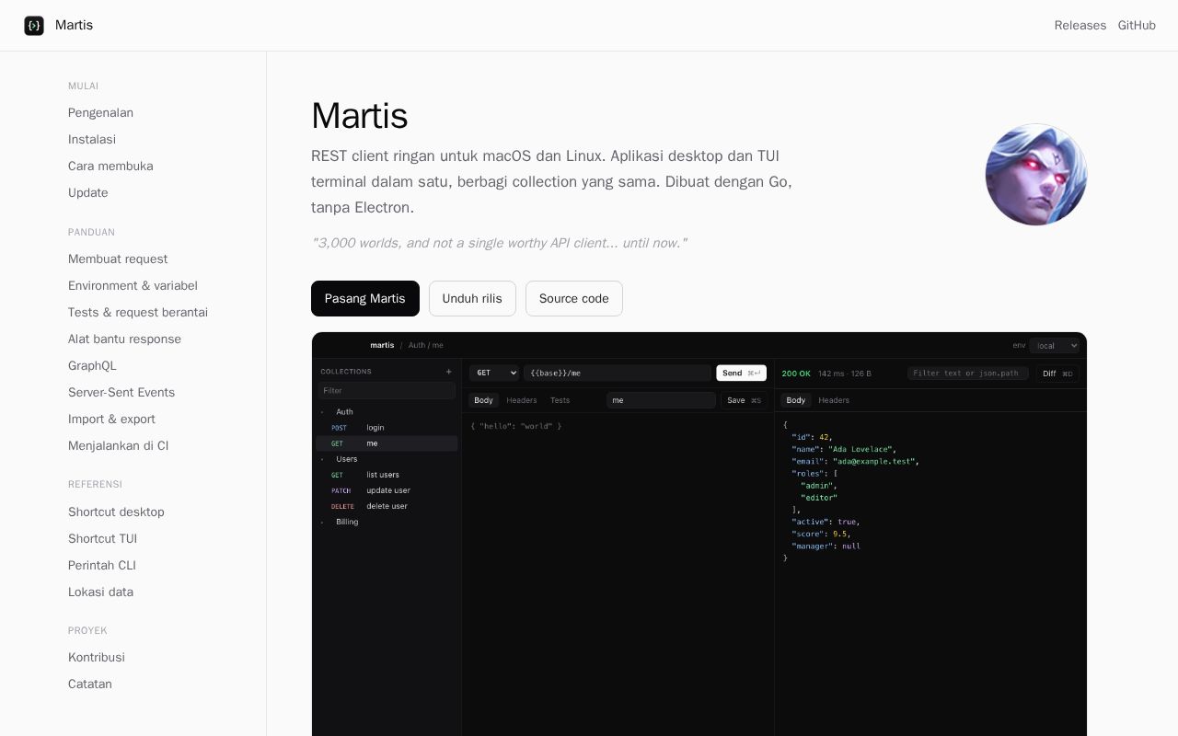Click the Diff button in the app preview

point(1057,374)
